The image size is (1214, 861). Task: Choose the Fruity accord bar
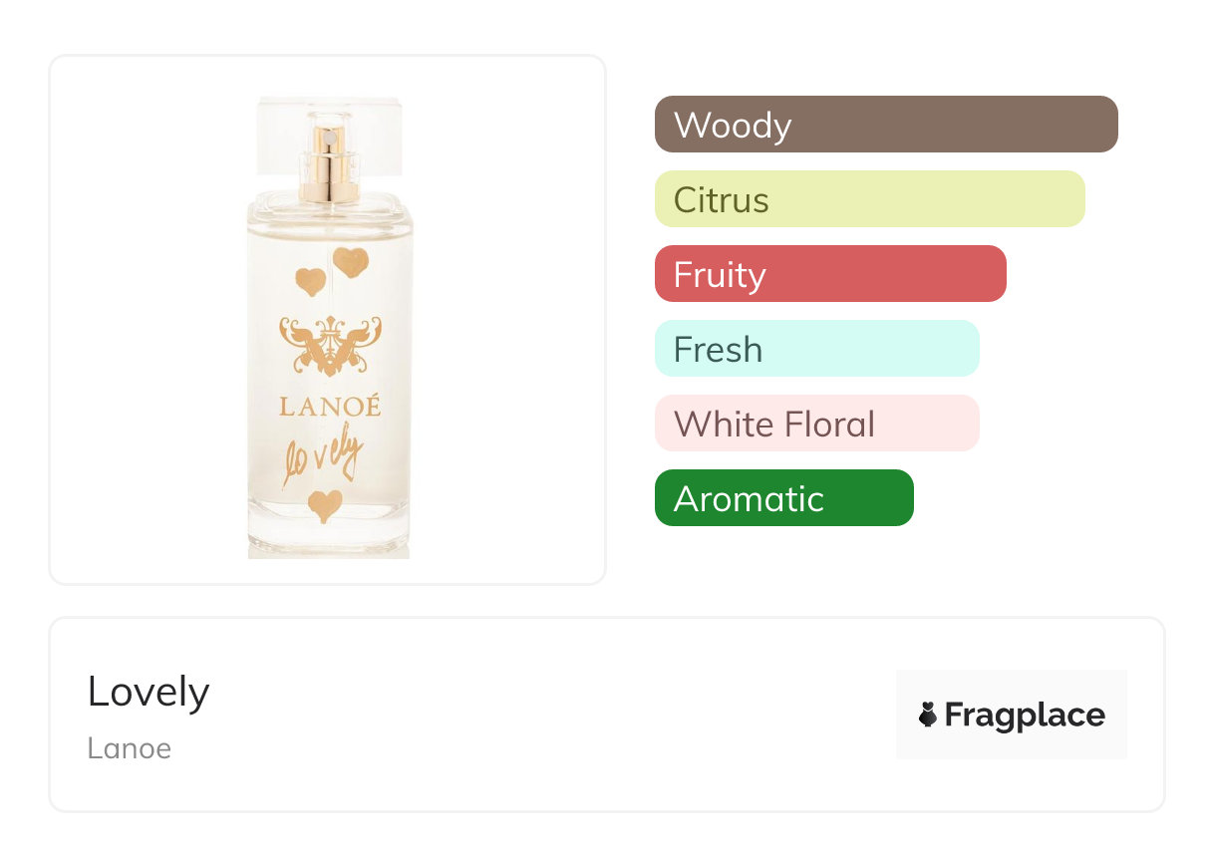tap(829, 274)
